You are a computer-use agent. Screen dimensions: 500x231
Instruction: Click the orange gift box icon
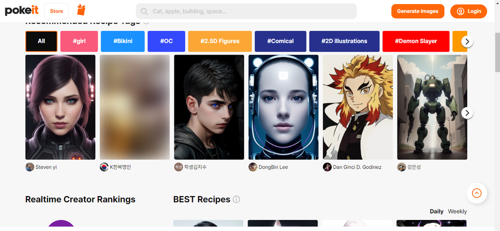pos(81,10)
